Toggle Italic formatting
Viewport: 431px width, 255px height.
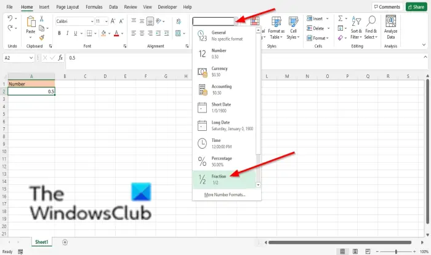(67, 33)
